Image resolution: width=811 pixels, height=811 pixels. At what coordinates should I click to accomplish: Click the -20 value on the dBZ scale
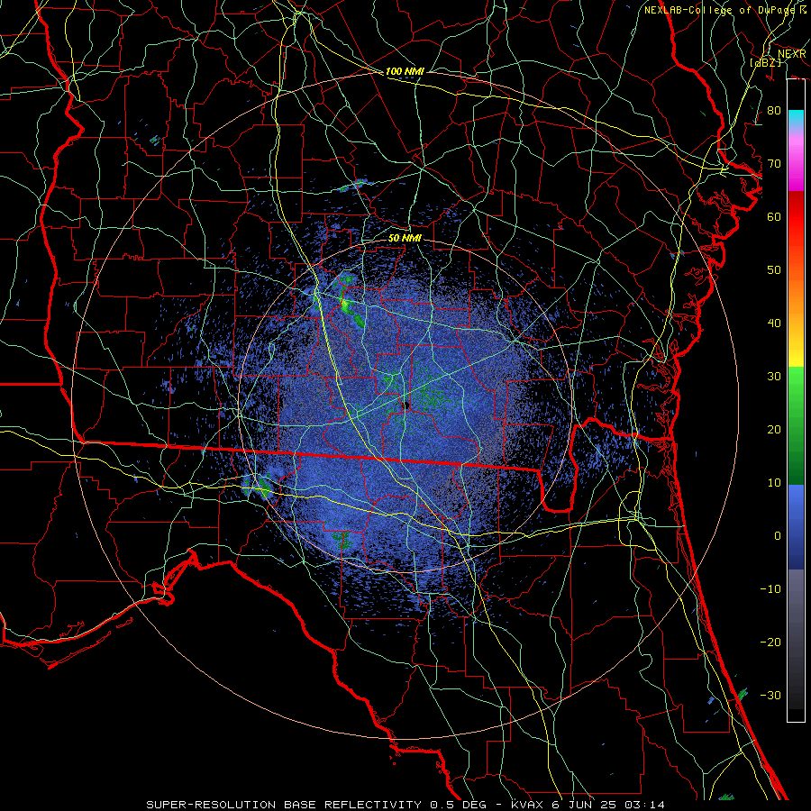[x=770, y=642]
